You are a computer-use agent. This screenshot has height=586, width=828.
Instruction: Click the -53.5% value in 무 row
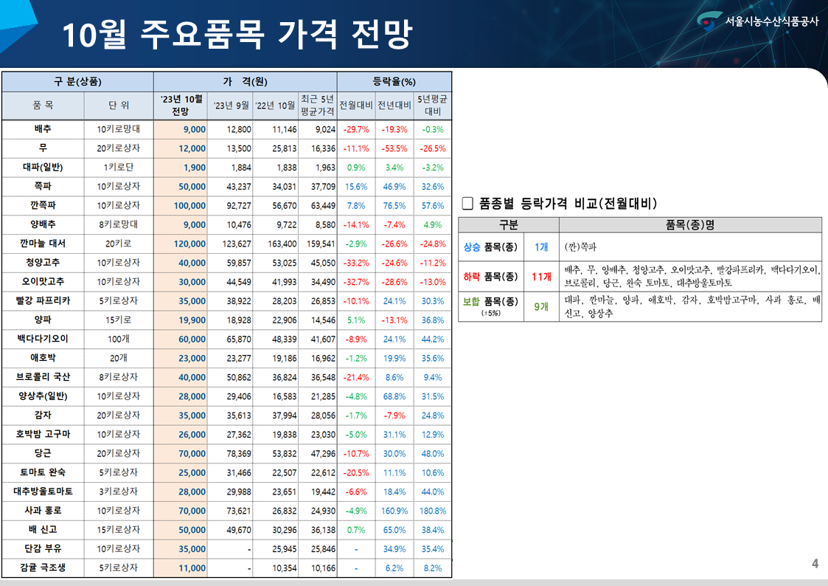coord(394,148)
